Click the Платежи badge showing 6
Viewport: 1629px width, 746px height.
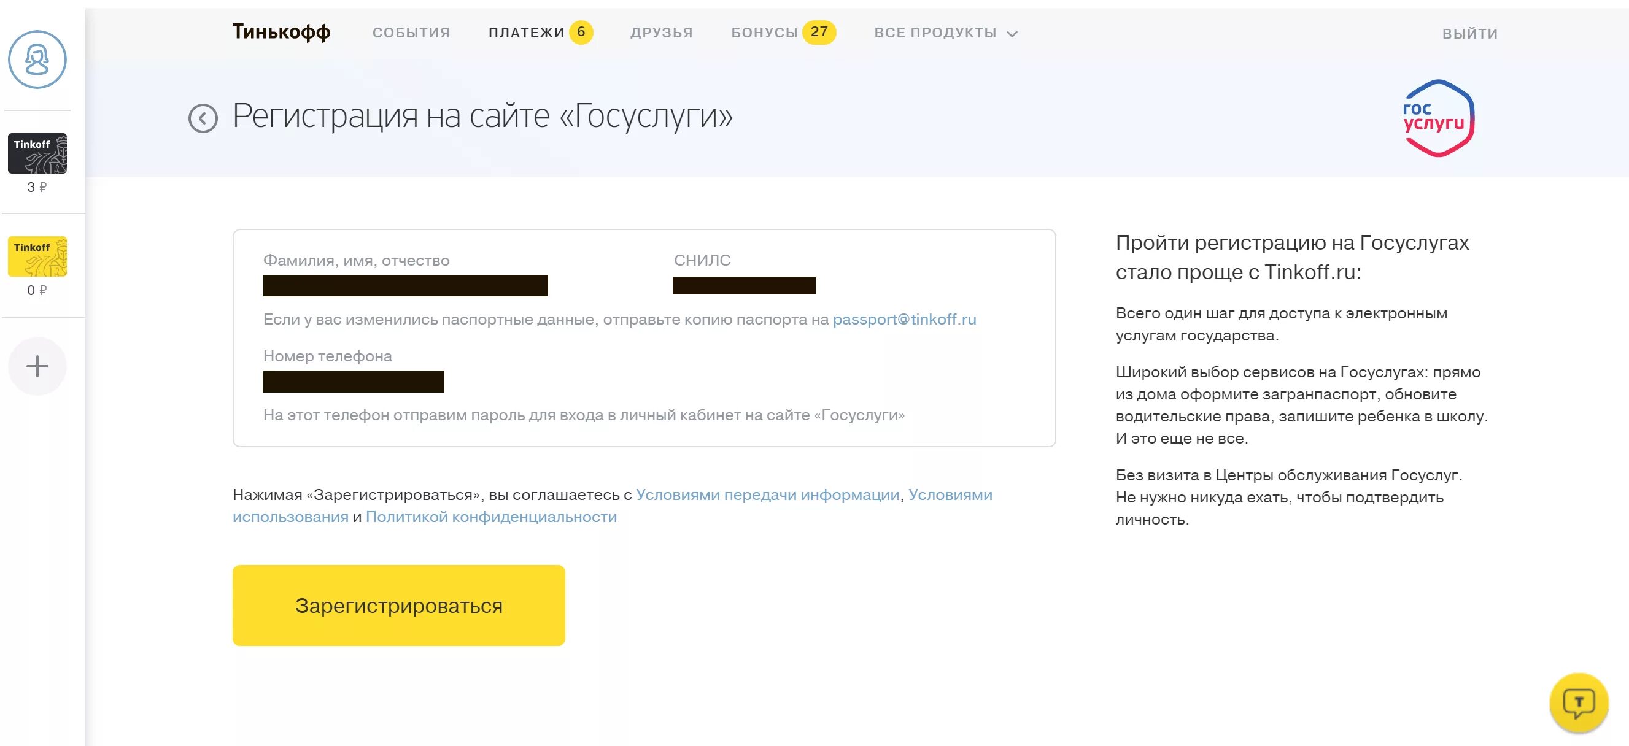(x=581, y=33)
